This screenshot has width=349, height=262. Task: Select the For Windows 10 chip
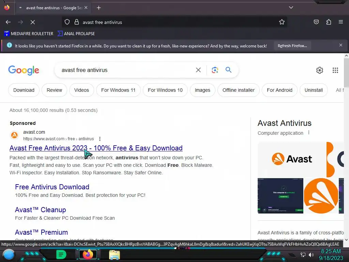165,90
